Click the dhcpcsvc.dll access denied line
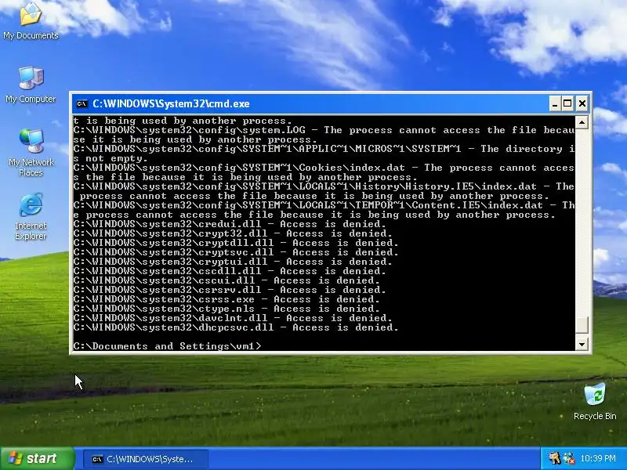Viewport: 627px width, 470px height. coord(236,327)
